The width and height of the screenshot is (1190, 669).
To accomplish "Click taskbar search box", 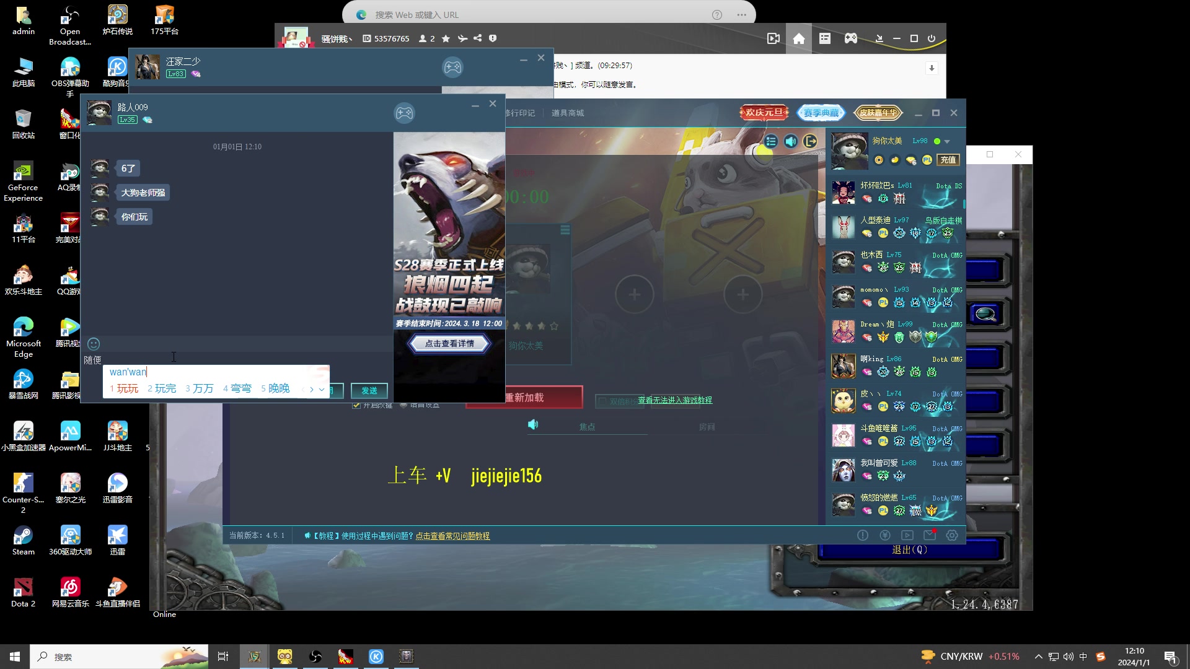I will point(120,657).
